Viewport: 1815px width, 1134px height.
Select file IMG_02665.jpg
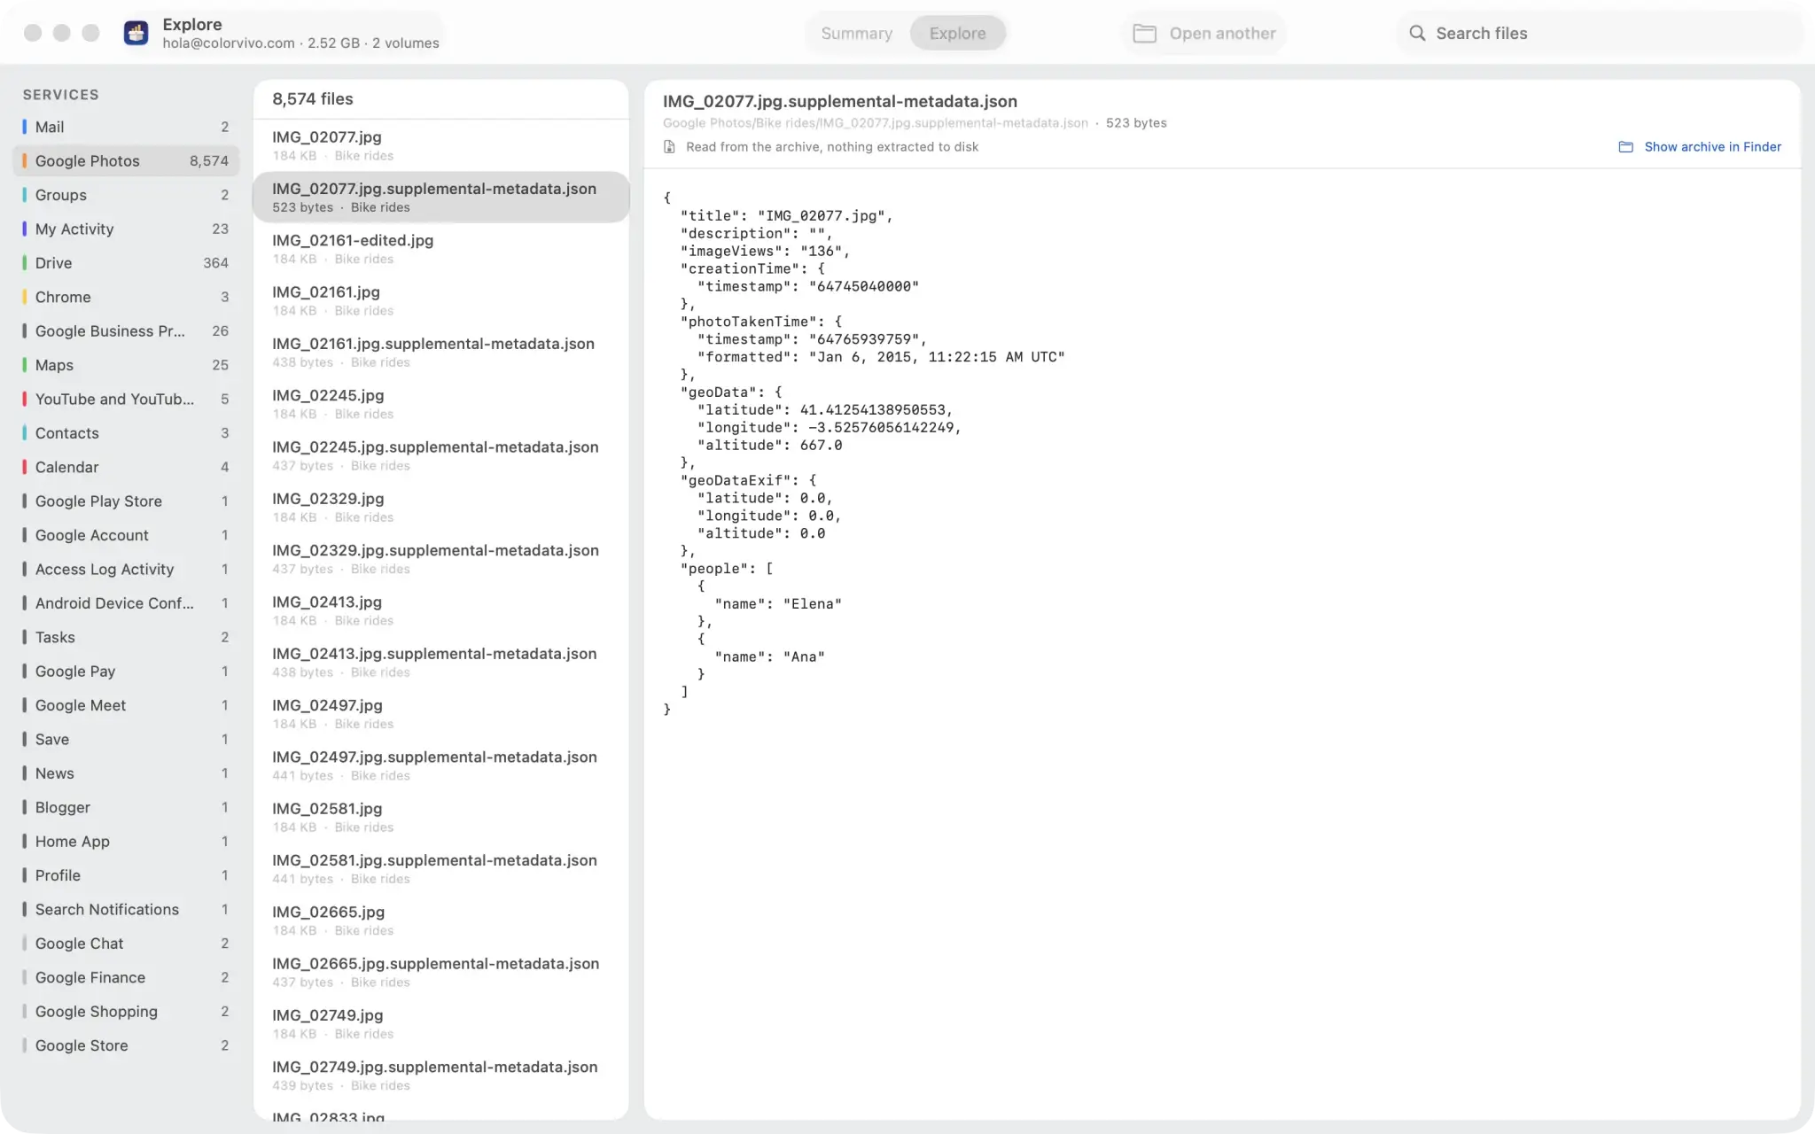[x=440, y=920]
